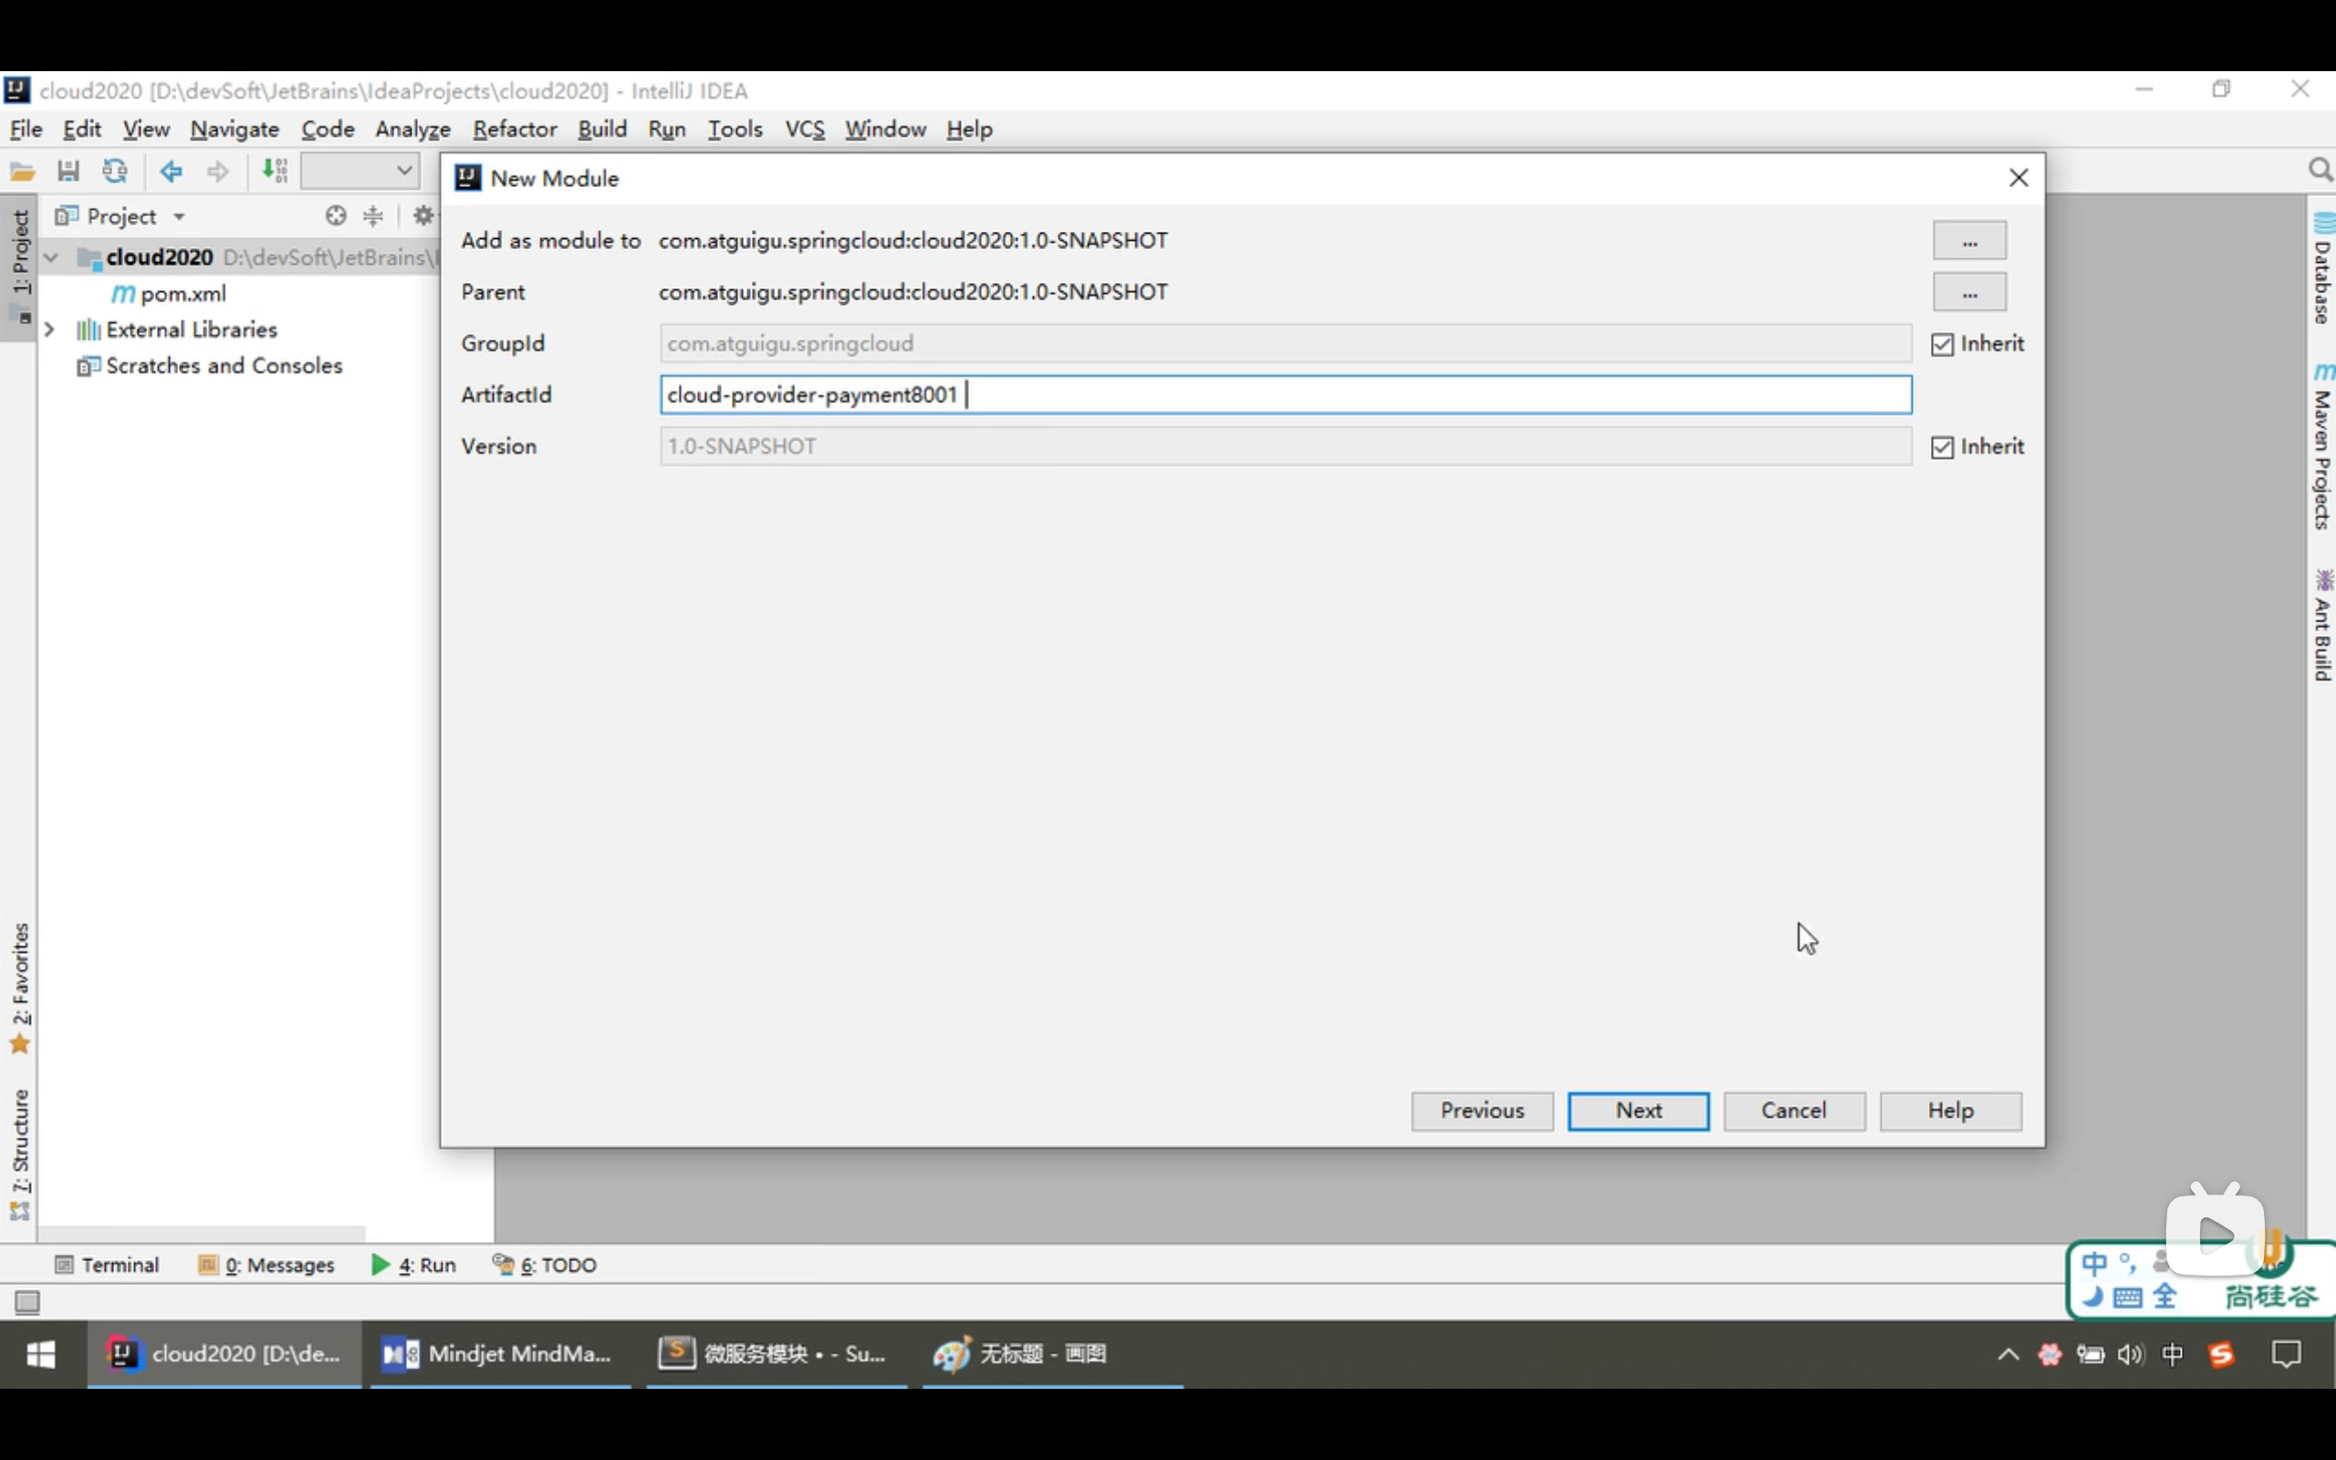Click the Previous button
Screen dimensions: 2336x1460
(1482, 1111)
